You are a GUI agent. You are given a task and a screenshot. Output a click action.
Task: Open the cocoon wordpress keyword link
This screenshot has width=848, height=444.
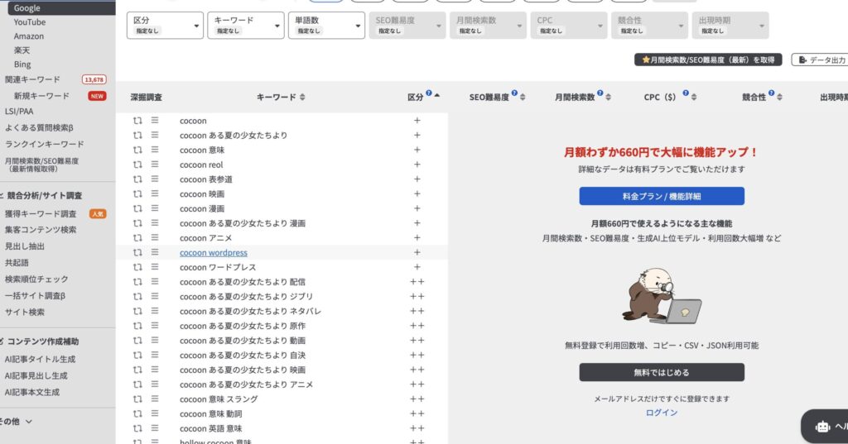[x=214, y=253]
